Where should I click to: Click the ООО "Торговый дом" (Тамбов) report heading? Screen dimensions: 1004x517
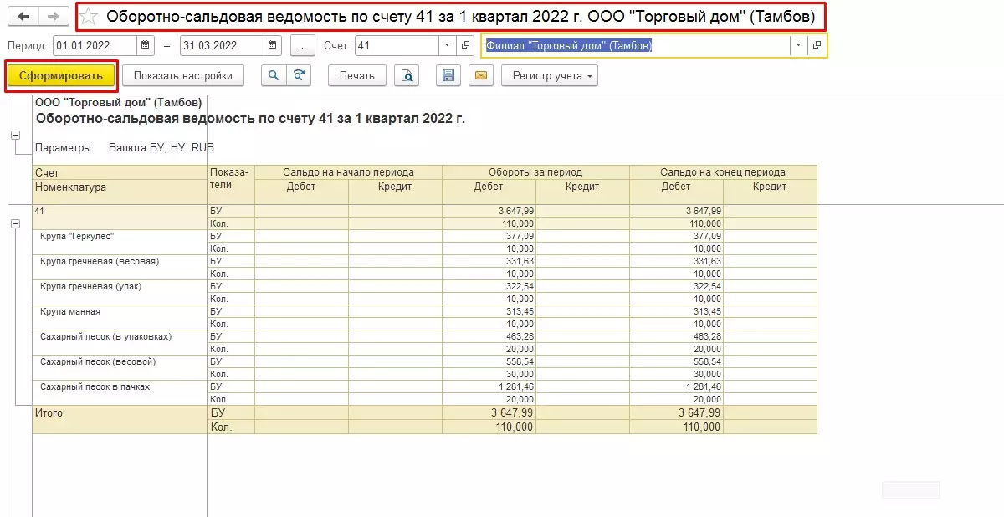point(118,103)
